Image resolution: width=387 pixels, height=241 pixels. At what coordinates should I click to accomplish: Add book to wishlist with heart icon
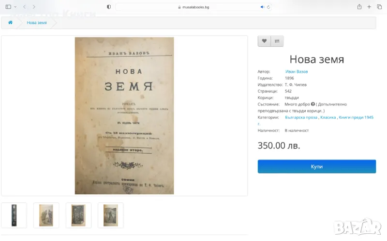tap(264, 41)
